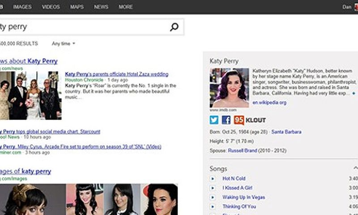The image size is (358, 215).
Task: Play the song I Kissed A Girl
Action: [213, 188]
